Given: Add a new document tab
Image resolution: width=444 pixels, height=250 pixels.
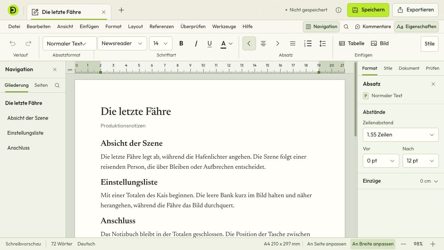Looking at the screenshot, I should point(121,10).
